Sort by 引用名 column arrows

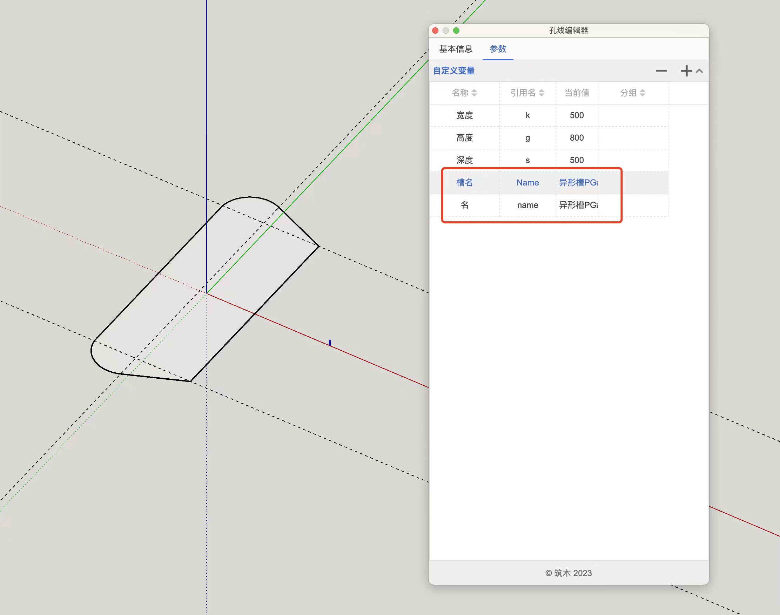(x=541, y=93)
